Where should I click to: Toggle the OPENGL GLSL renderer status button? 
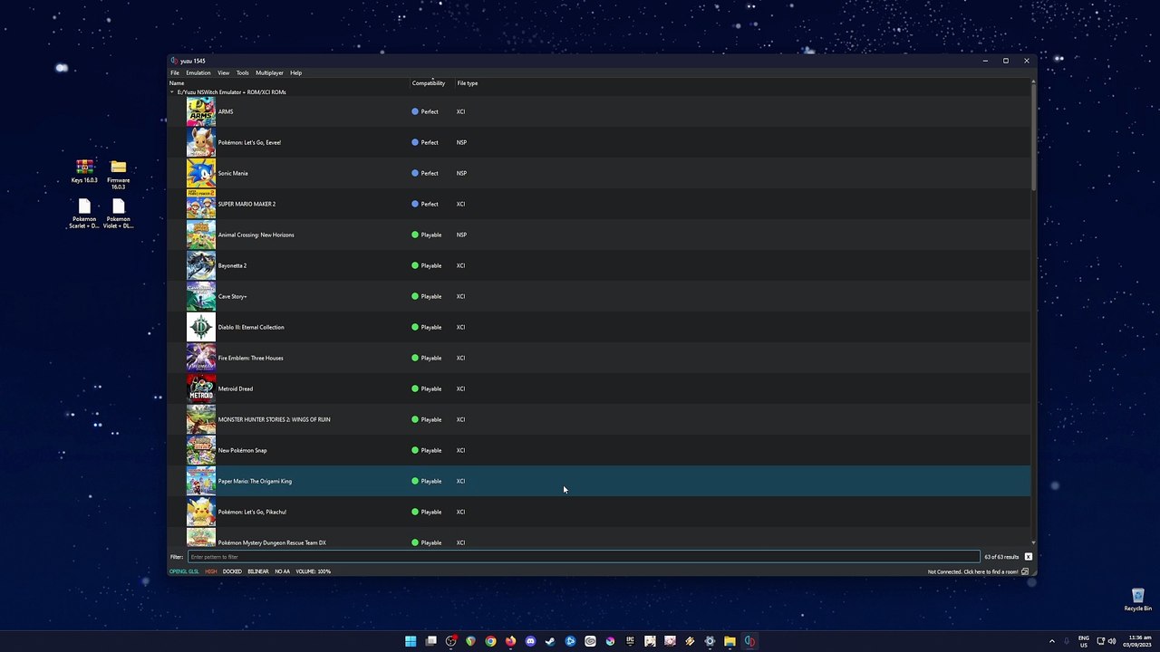pos(184,571)
